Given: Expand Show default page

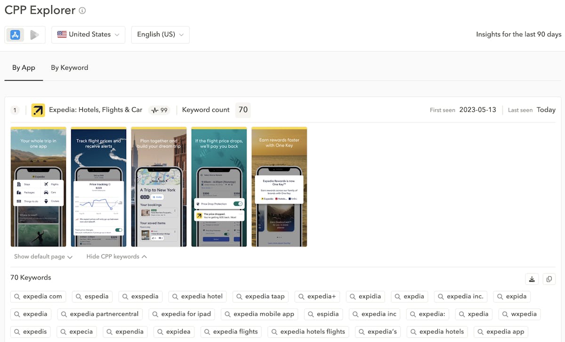Looking at the screenshot, I should pyautogui.click(x=43, y=257).
